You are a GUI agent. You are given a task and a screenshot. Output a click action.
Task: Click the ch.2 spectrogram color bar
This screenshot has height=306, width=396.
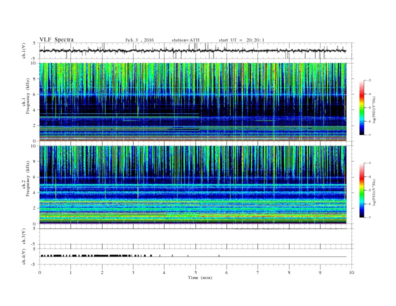click(361, 190)
